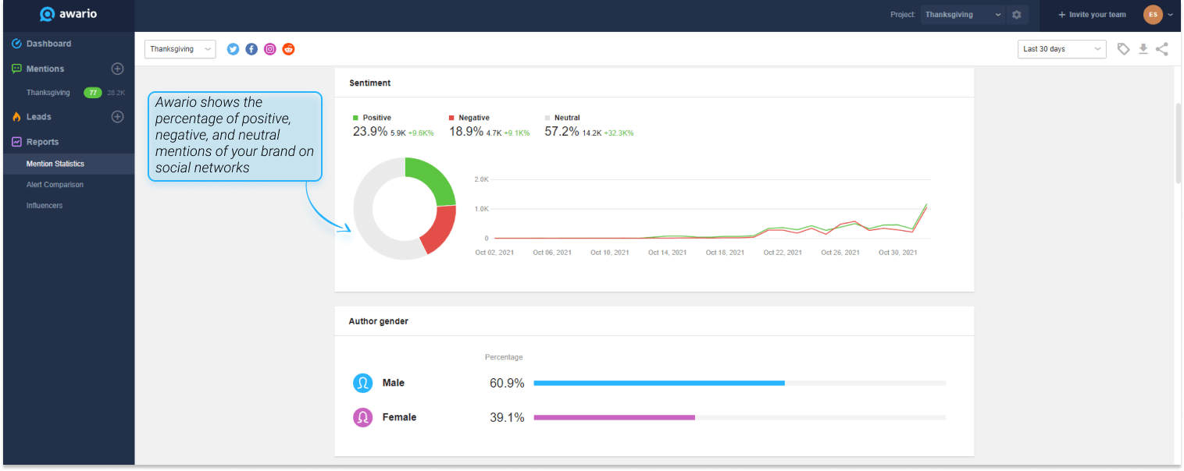Click the page vertical scrollbar
This screenshot has width=1184, height=471.
(x=1179, y=143)
